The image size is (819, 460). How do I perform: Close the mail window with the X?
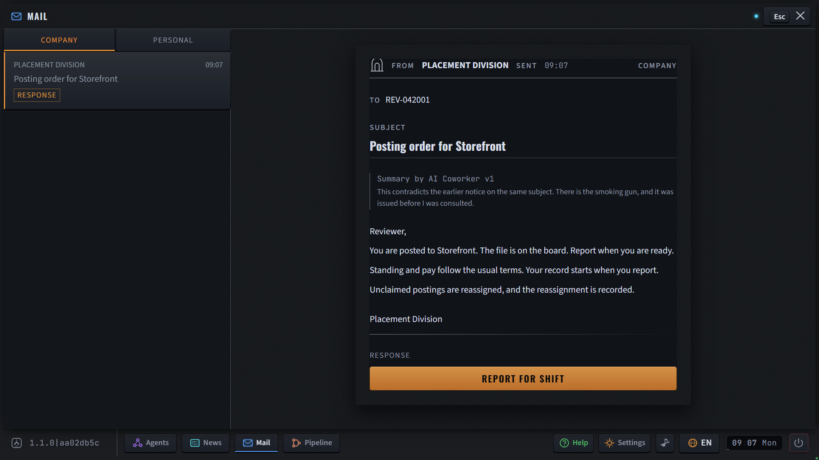(x=800, y=16)
